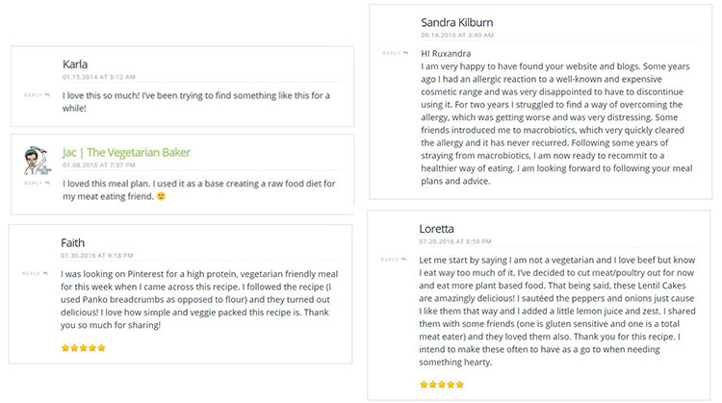Click Faith's comment timestamp 07.30.2016
Screen dimensions: 722x403
tap(96, 255)
